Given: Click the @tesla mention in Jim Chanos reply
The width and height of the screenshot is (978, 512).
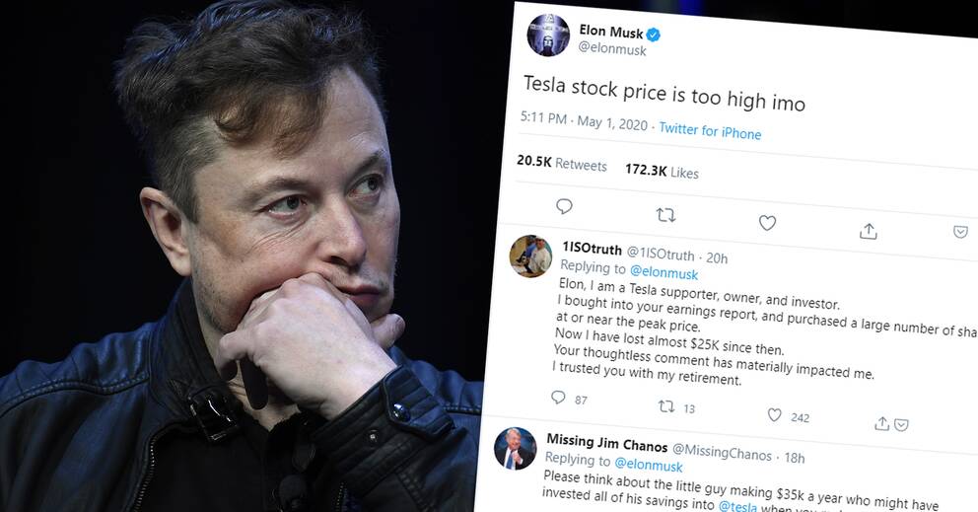Looking at the screenshot, I should pos(737,508).
